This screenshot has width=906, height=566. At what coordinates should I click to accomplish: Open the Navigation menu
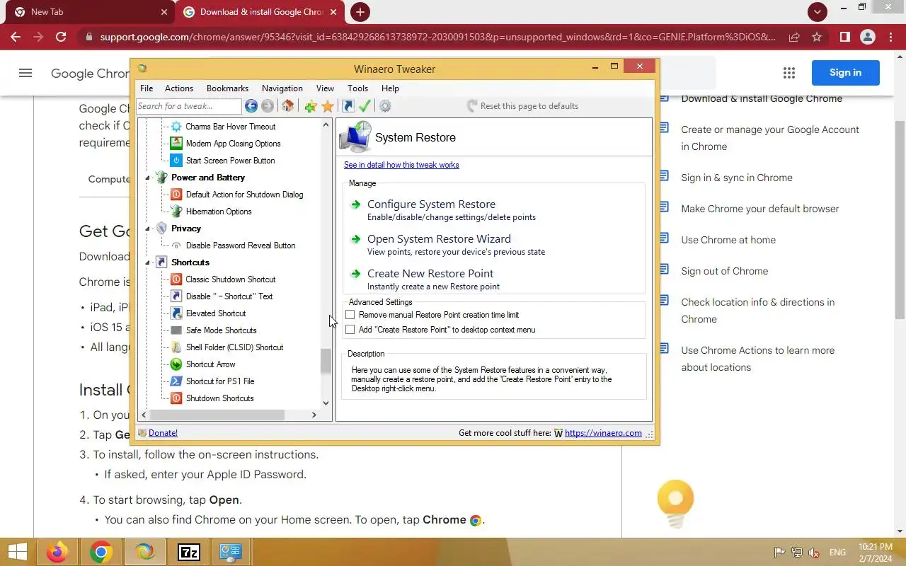click(282, 88)
